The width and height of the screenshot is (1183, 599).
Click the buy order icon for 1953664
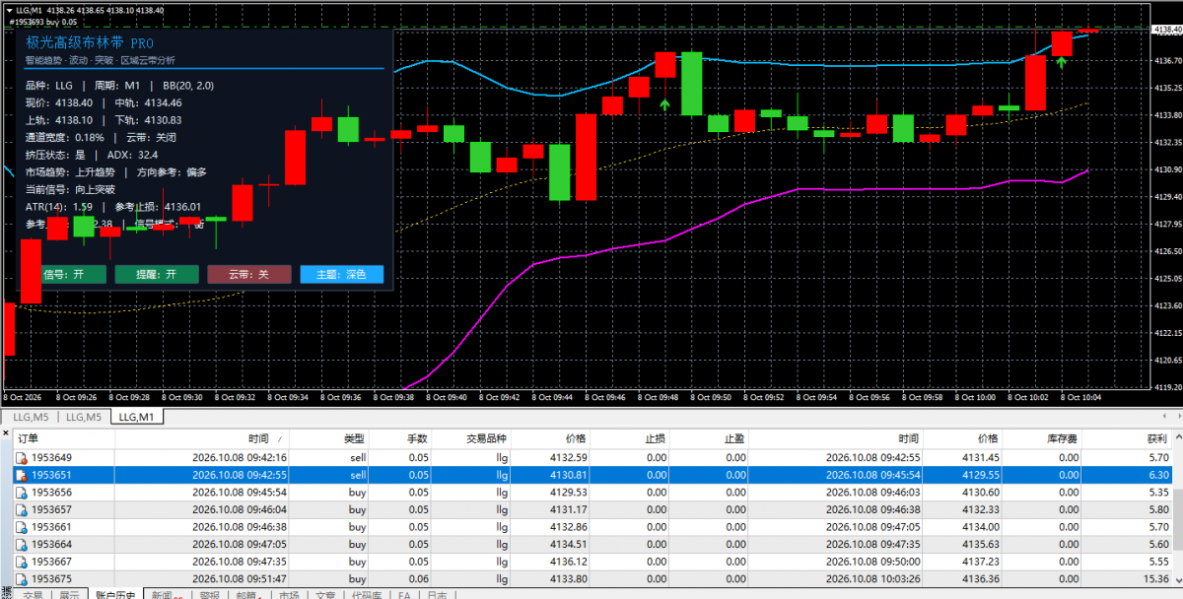point(20,544)
